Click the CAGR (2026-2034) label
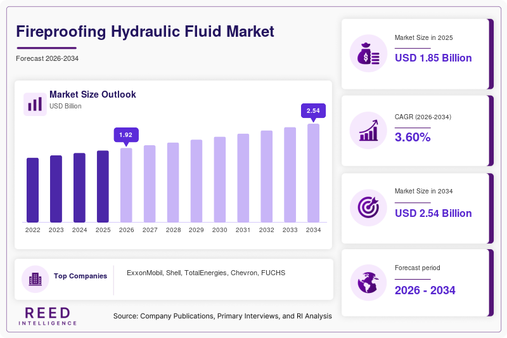 (423, 117)
